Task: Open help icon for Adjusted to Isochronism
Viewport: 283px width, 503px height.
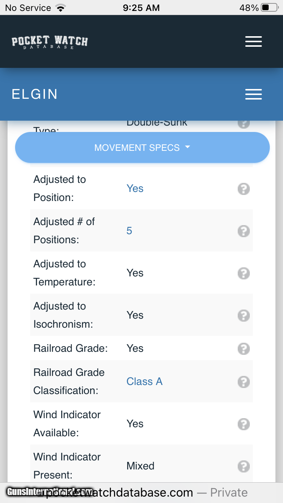Action: [244, 315]
